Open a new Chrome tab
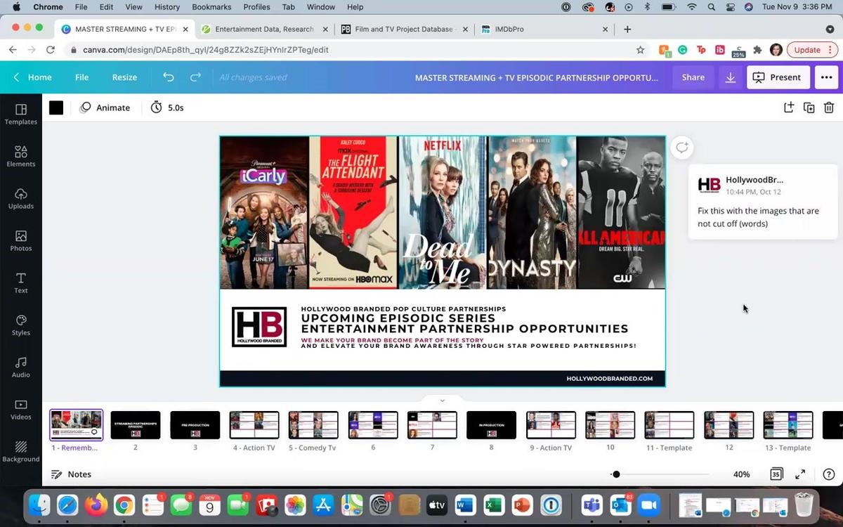Viewport: 843px width, 527px height. (x=627, y=30)
